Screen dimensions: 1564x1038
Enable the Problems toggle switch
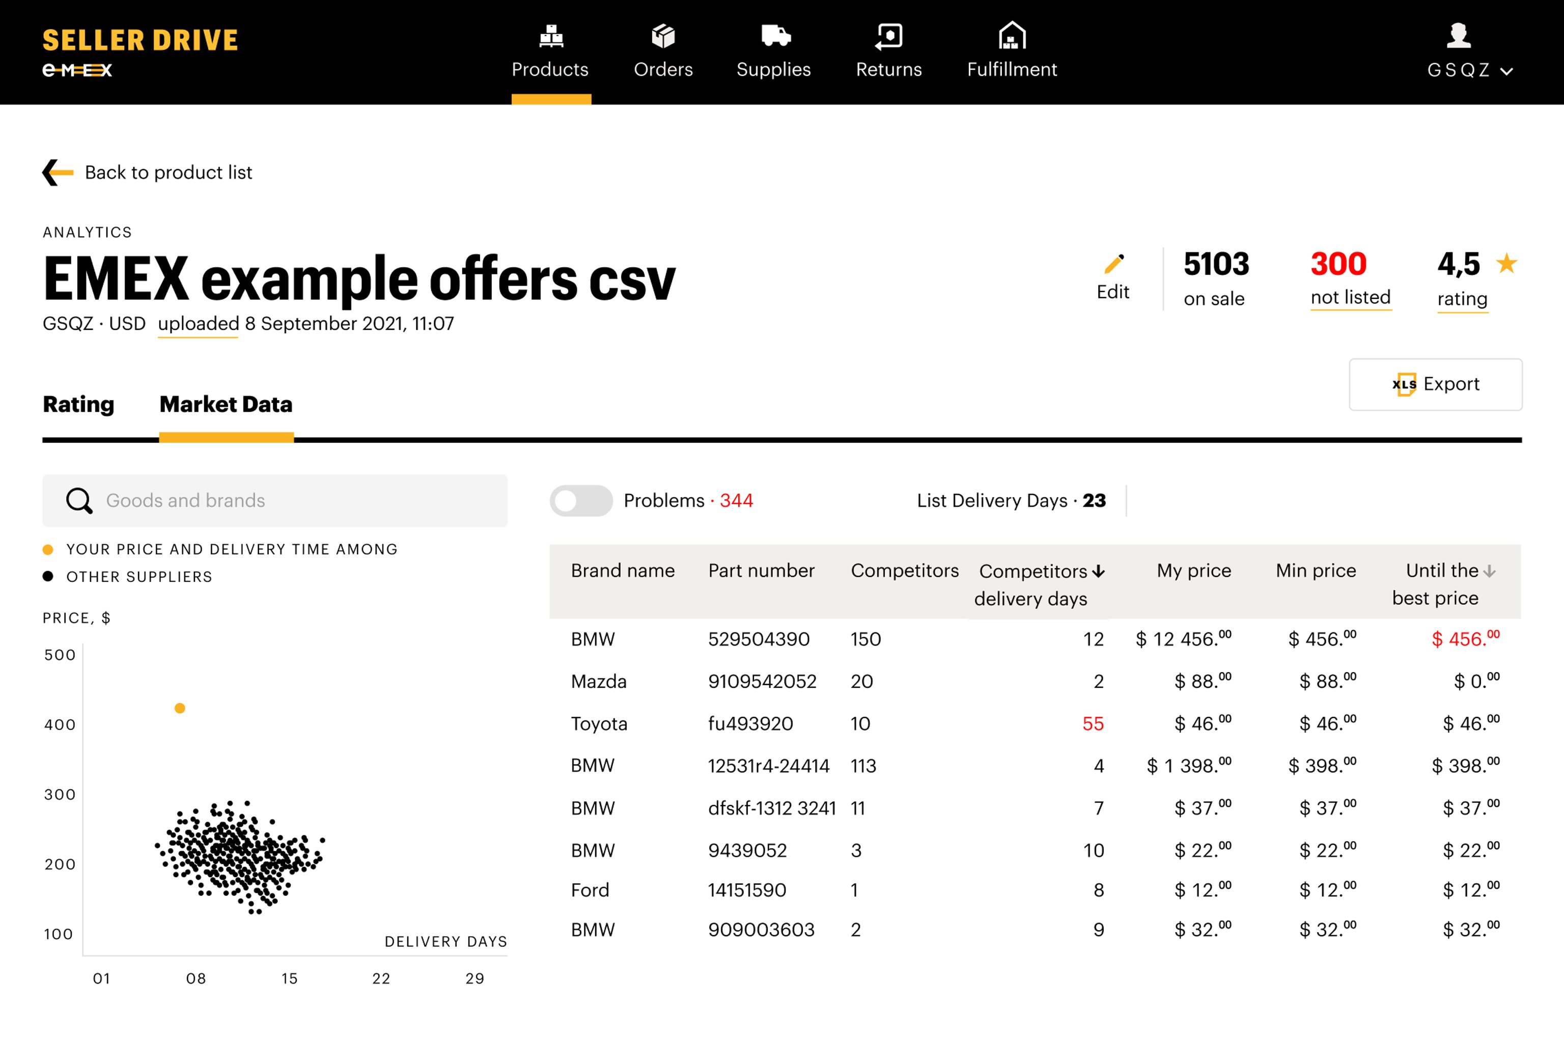(580, 501)
